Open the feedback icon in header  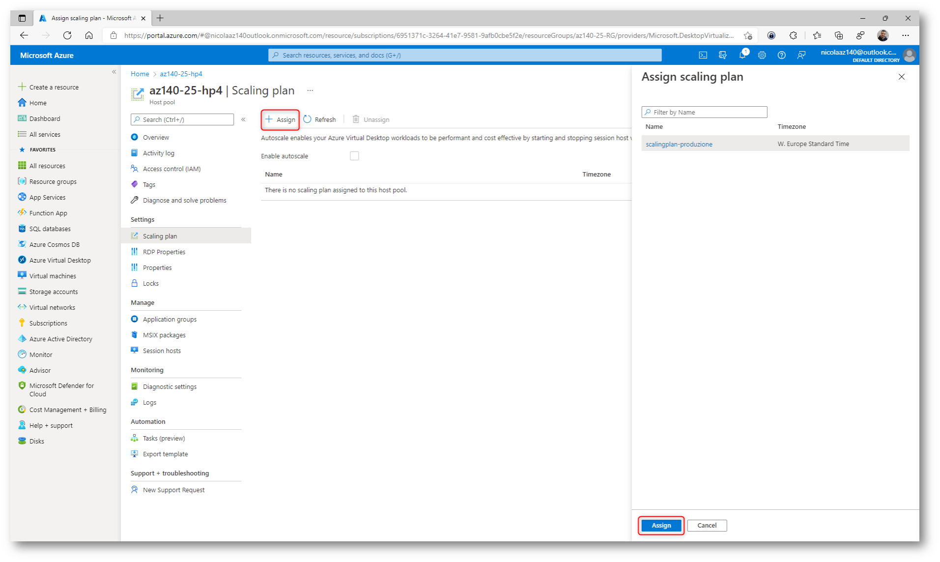click(801, 55)
